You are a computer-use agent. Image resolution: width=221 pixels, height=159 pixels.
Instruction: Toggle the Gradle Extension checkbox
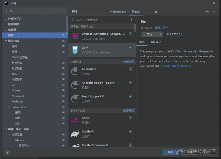tap(130, 145)
